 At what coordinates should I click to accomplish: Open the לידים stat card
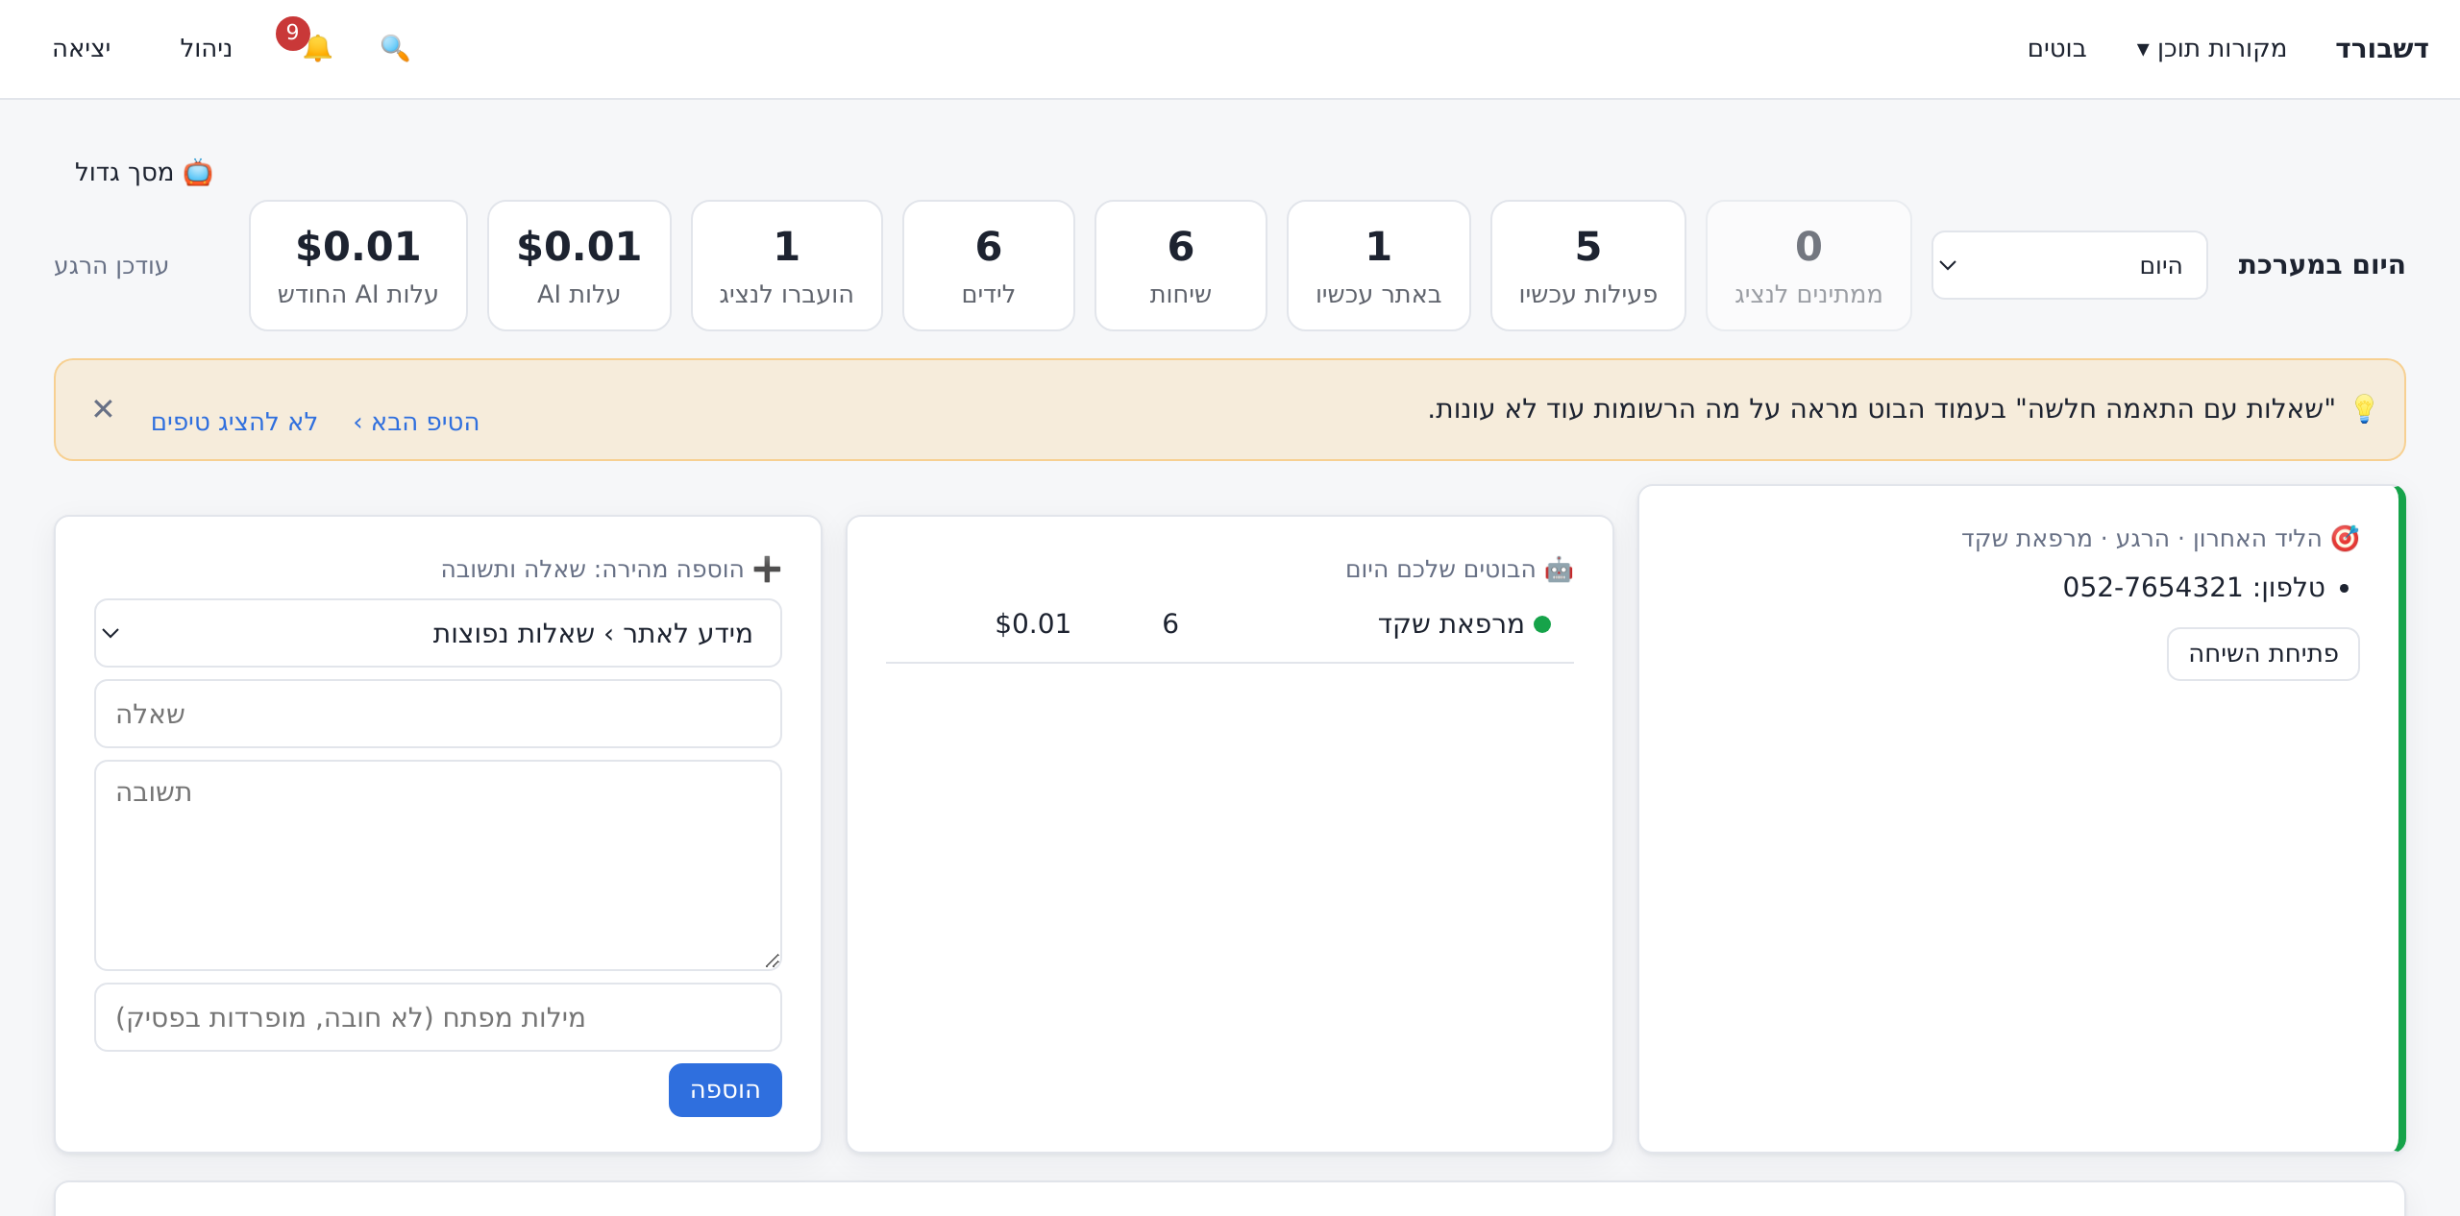point(989,266)
